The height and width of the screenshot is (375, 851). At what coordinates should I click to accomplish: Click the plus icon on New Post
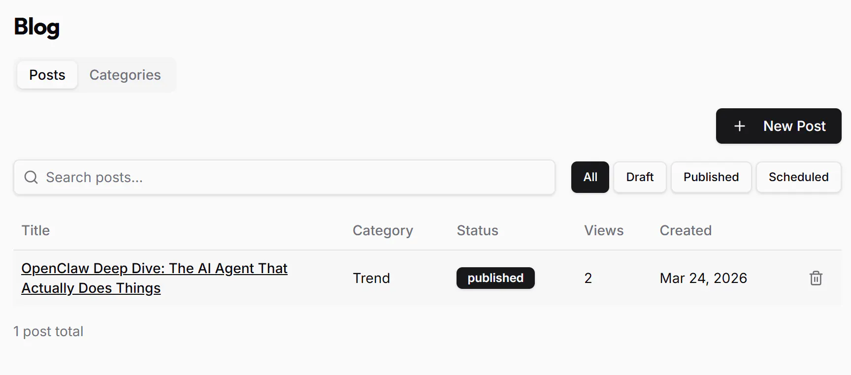pos(739,126)
